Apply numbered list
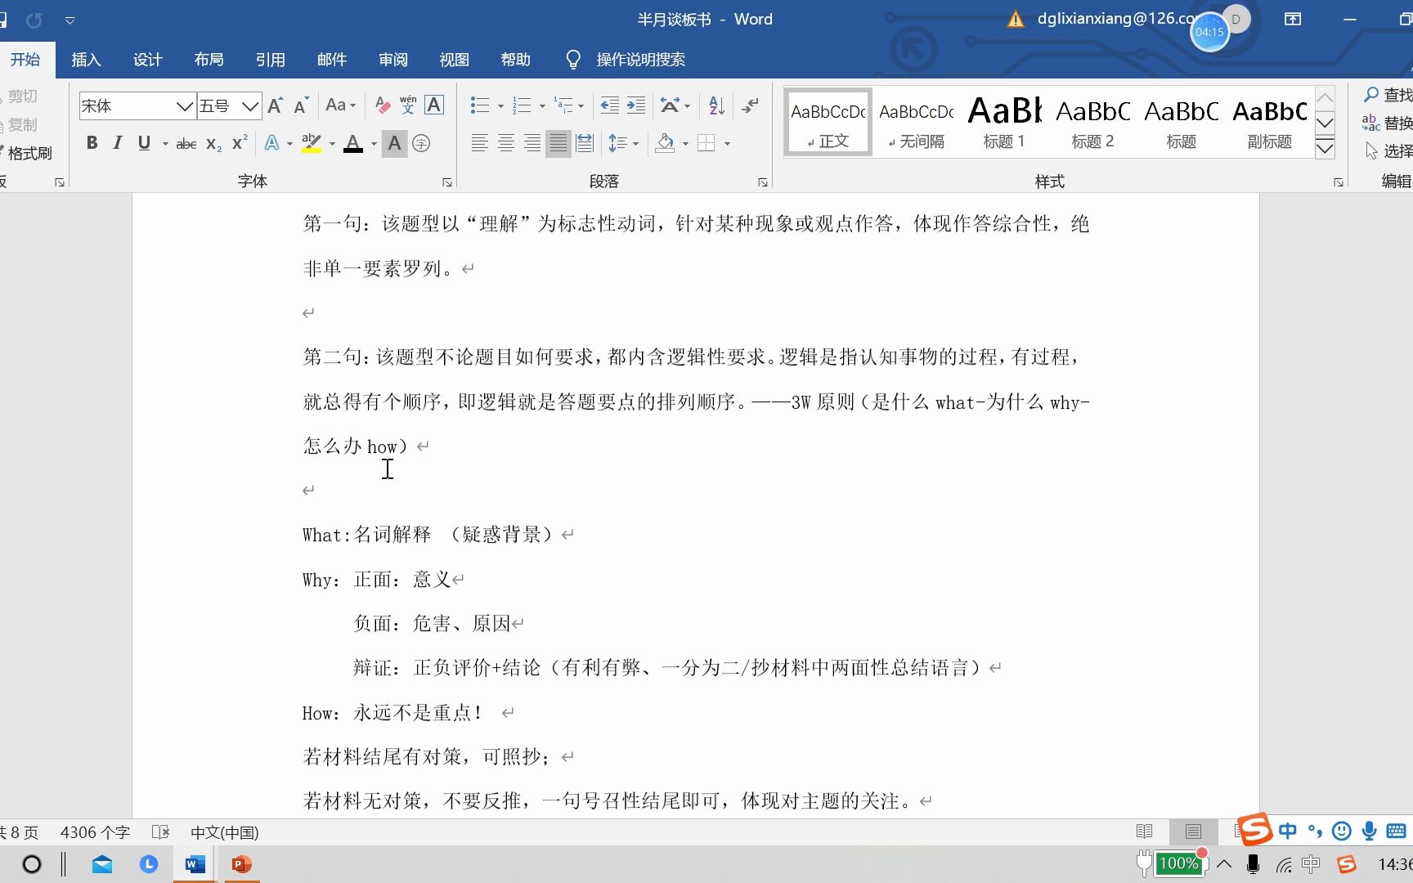Image resolution: width=1413 pixels, height=883 pixels. [x=522, y=105]
